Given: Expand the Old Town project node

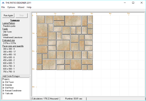Looking at the screenshot, I should [3, 82].
